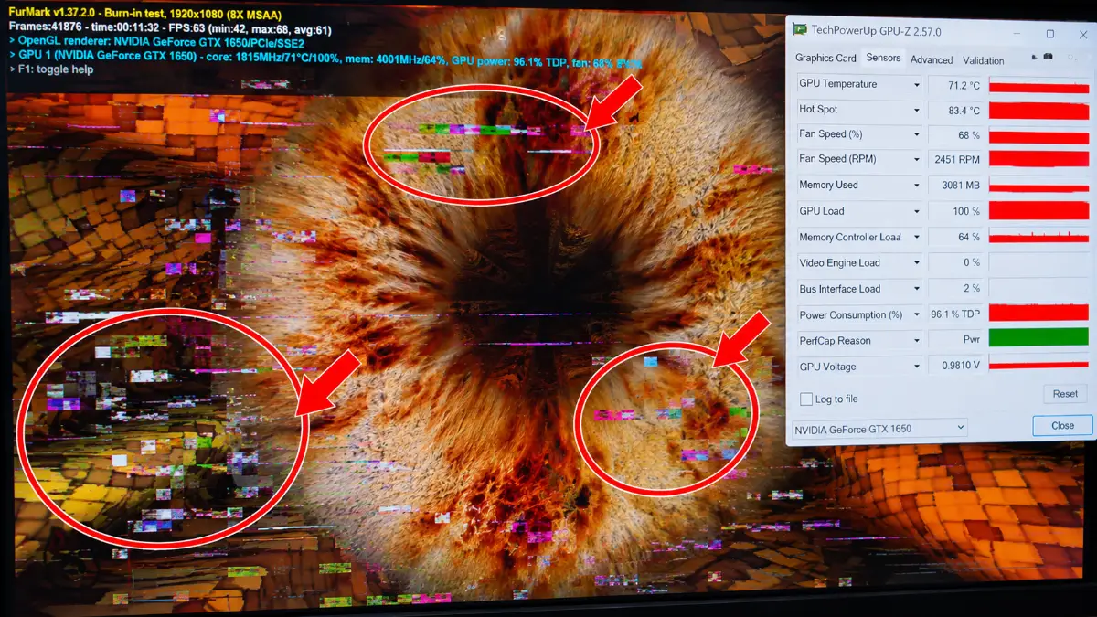Expand the Fan Speed (RPM) sensor dropdown
This screenshot has height=617, width=1097.
(x=917, y=160)
